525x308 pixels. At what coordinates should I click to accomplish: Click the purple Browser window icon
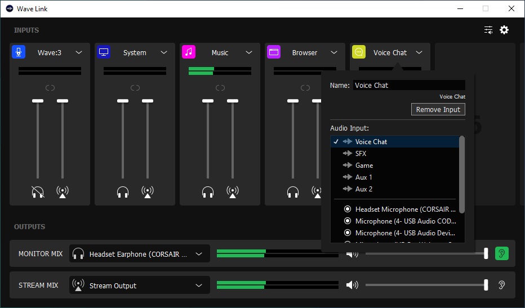[x=274, y=52]
